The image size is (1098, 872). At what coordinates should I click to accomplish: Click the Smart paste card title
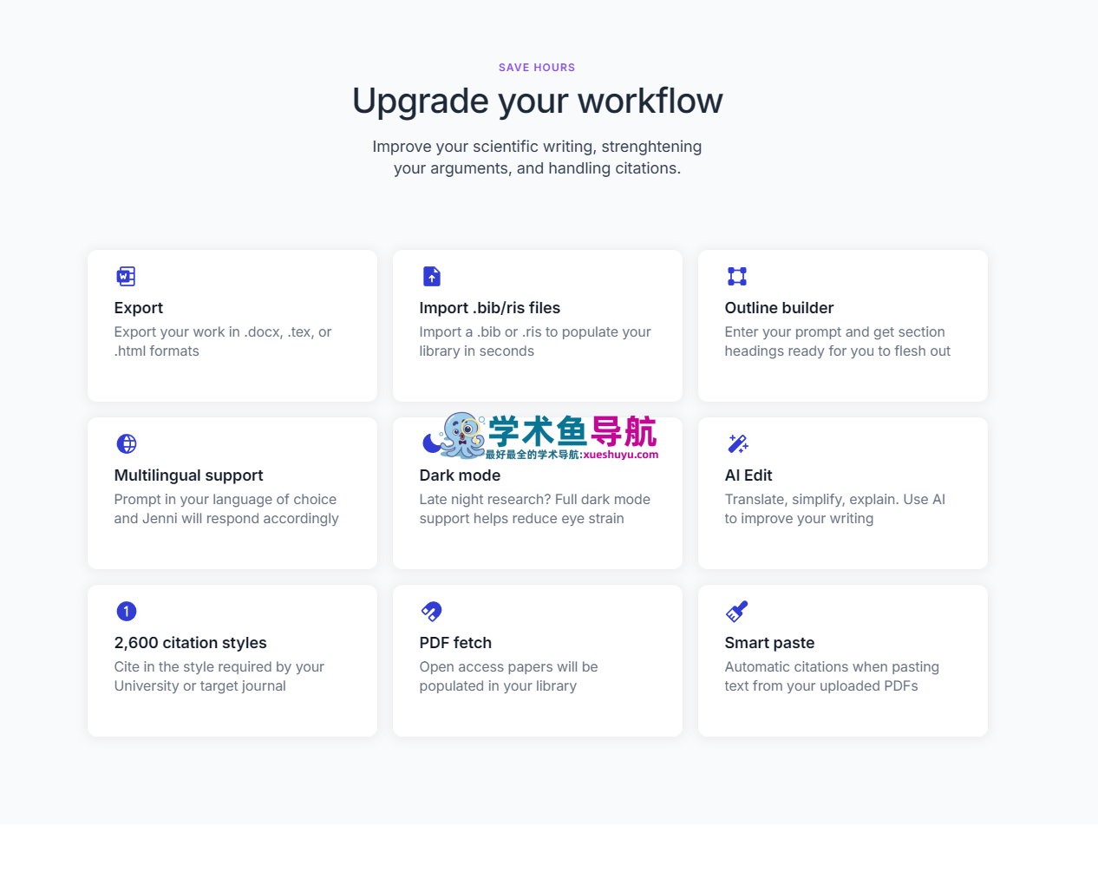click(769, 643)
